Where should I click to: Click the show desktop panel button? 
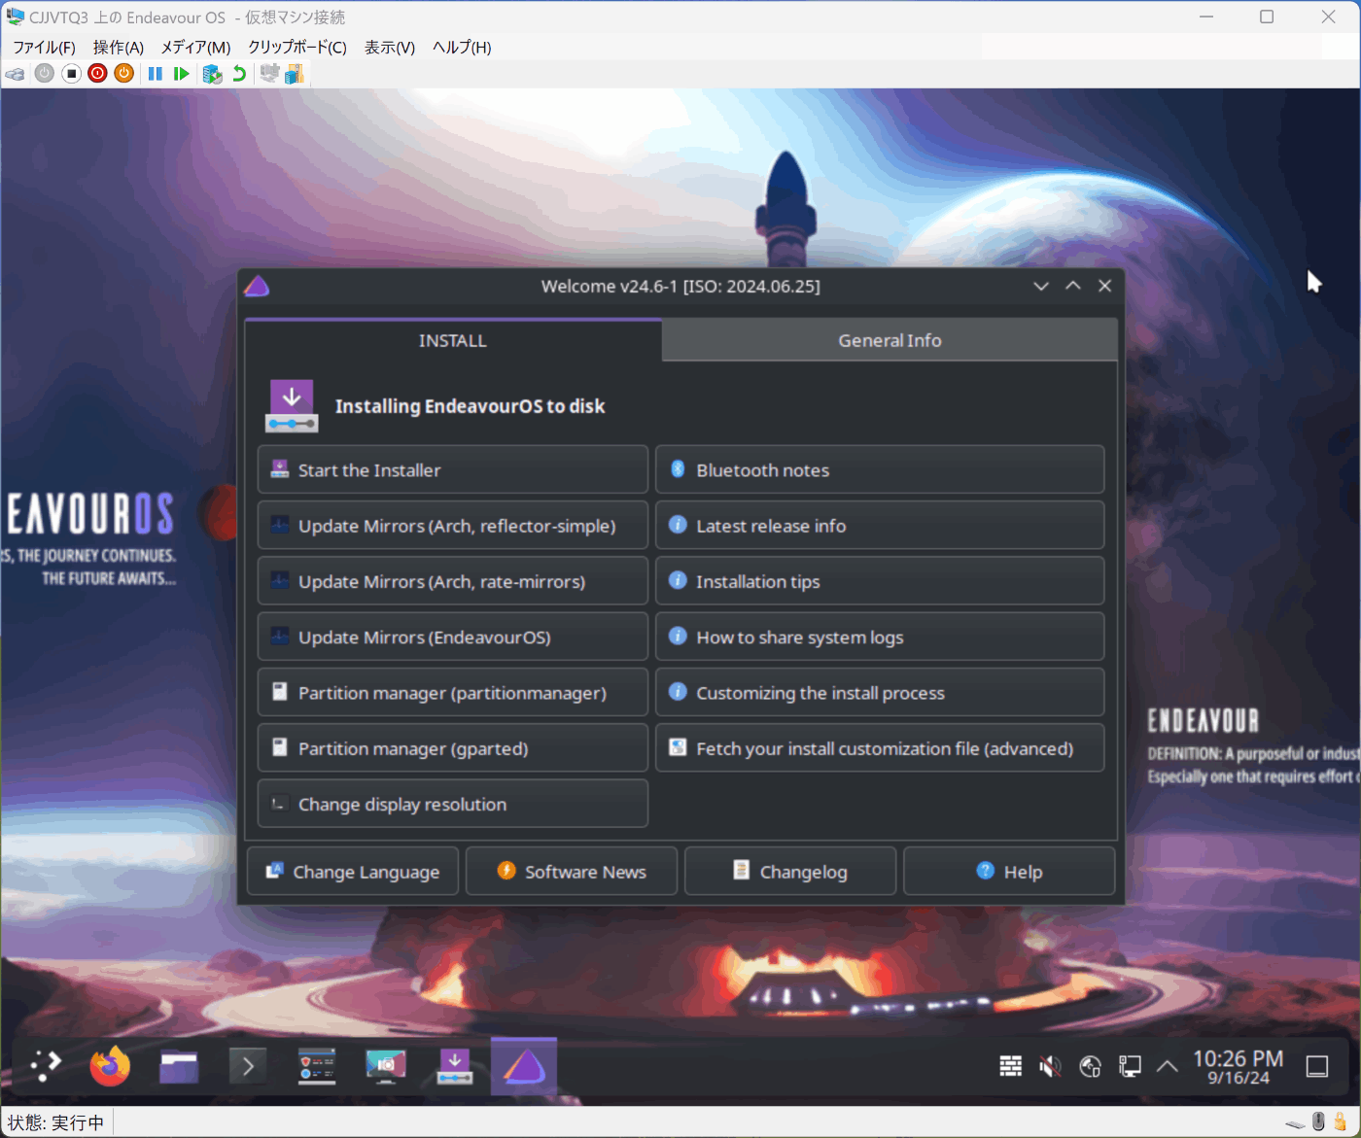point(1317,1066)
